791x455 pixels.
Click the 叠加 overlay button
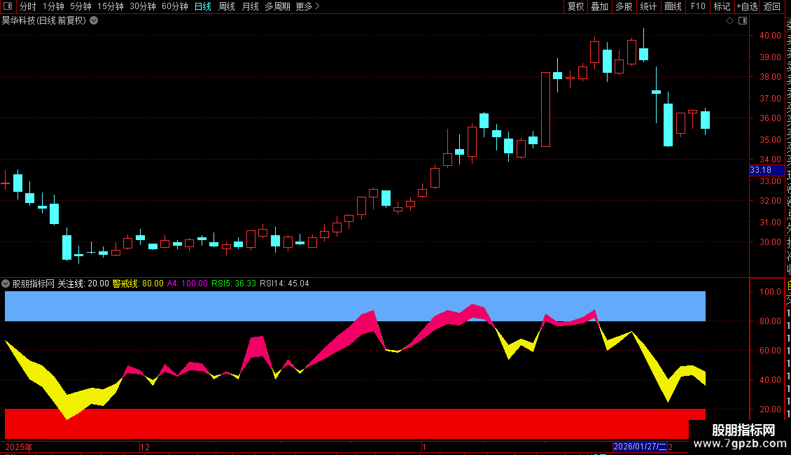600,6
